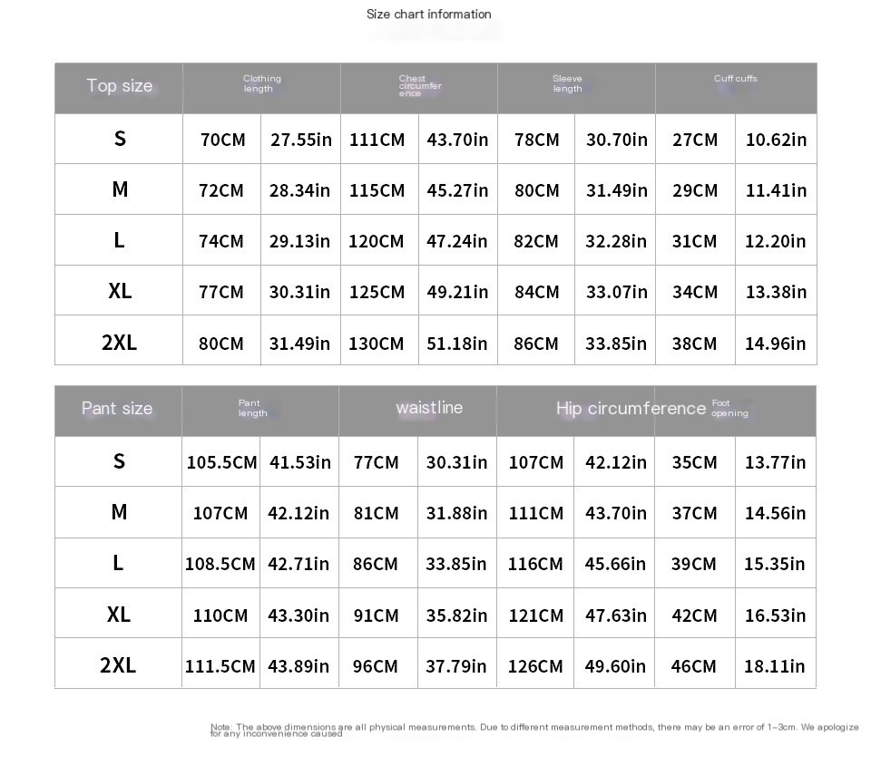
Task: Click the "Cuff cuffs" column header
Action: (x=735, y=79)
